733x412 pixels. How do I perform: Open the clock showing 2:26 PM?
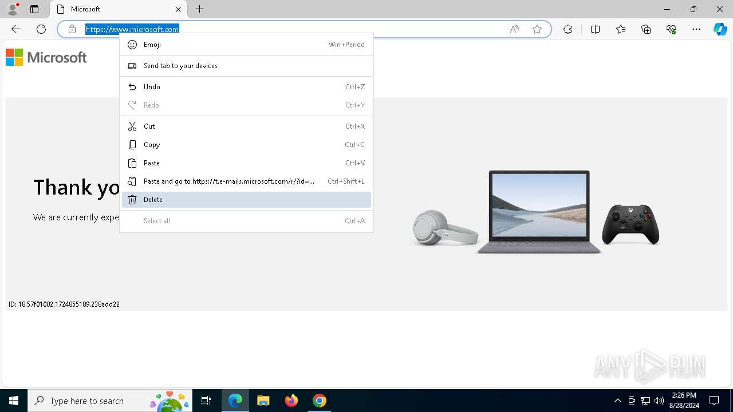tap(684, 401)
